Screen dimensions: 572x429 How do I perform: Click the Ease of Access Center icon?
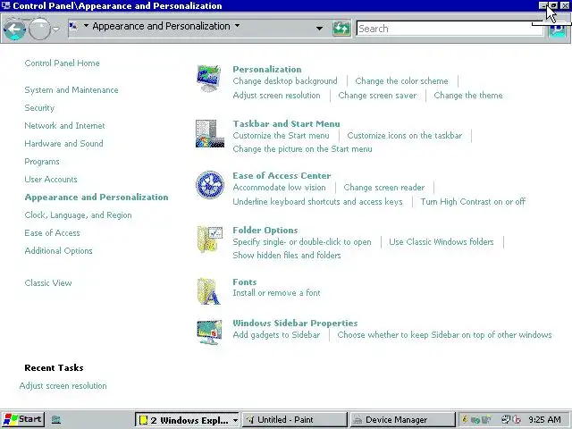[210, 185]
